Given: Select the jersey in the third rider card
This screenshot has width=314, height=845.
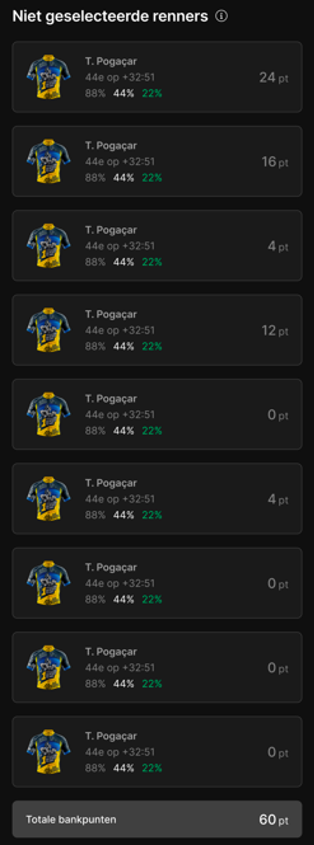Looking at the screenshot, I should 49,246.
